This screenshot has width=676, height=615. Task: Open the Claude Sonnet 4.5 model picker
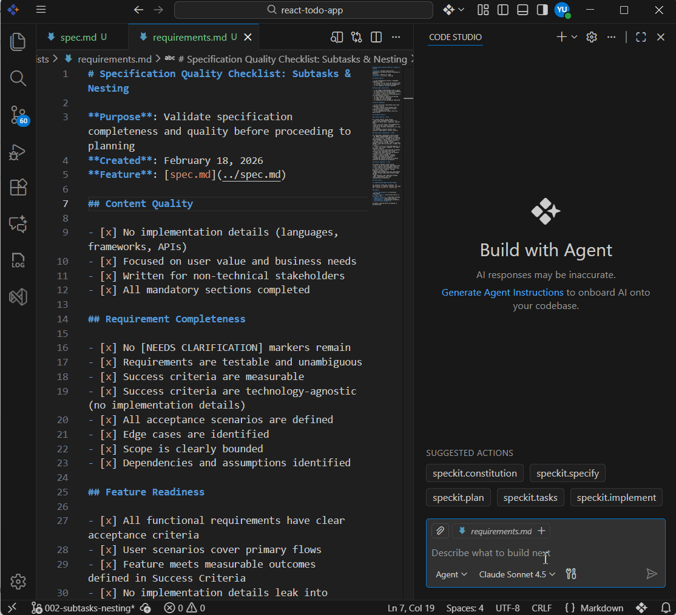coord(517,574)
